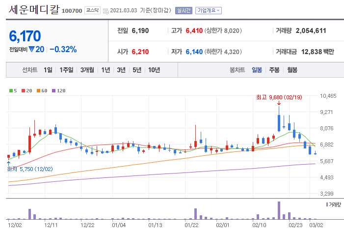Image resolution: width=344 pixels, height=231 pixels.
Task: Switch to the 월봉 monthly candle chart
Action: [292, 70]
